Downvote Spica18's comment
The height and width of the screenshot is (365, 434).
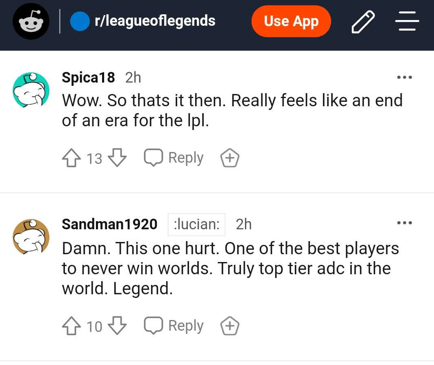(x=118, y=158)
